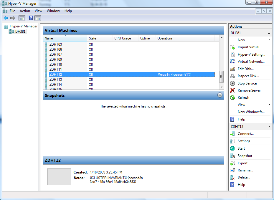Click the Back arrow toolbar icon
The width and height of the screenshot is (274, 200).
(x=6, y=18)
